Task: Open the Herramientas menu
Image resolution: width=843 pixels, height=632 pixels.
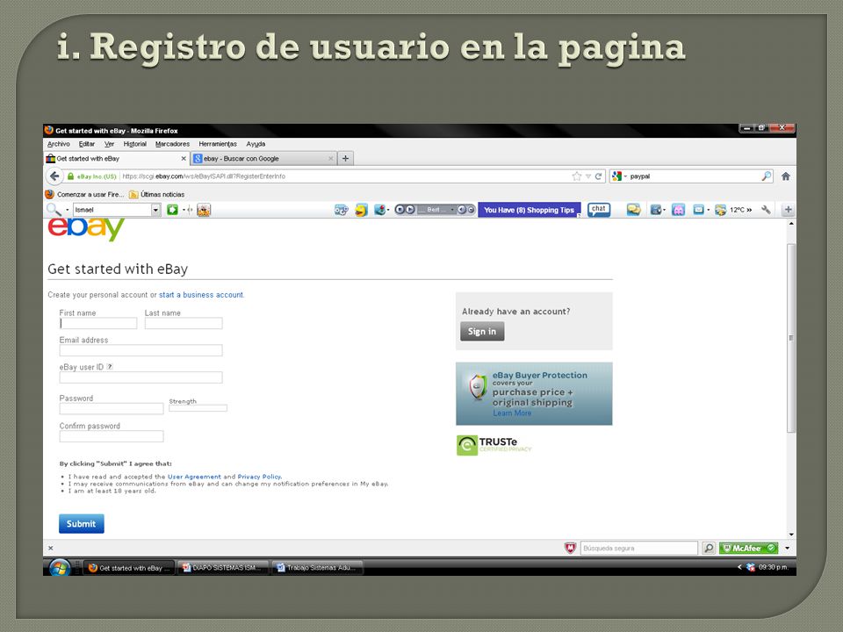Action: [x=217, y=144]
